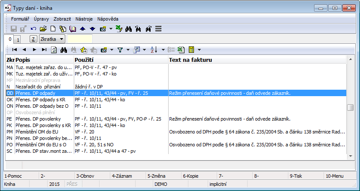Click the three horizontal lines icon

(x=158, y=29)
